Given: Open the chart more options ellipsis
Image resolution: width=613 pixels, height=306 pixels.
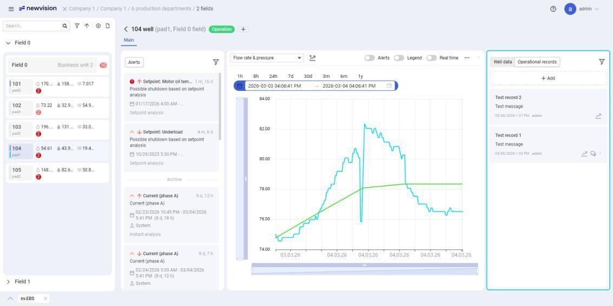Looking at the screenshot, I should [x=467, y=58].
